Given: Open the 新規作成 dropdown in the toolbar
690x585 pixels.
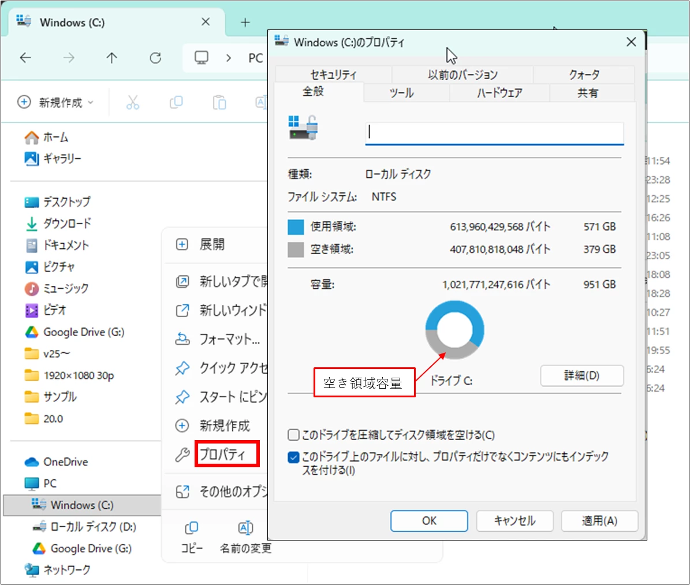Looking at the screenshot, I should (55, 102).
